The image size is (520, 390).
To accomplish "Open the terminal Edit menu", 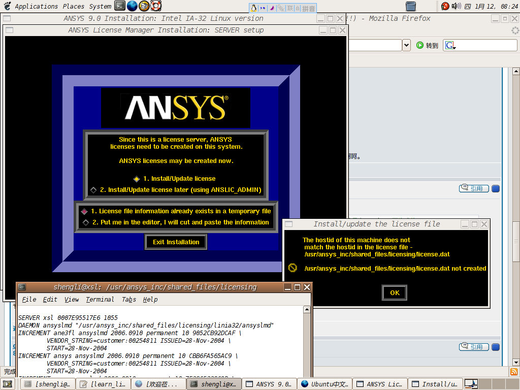I will point(50,300).
